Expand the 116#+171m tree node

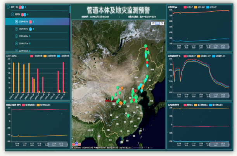pos(16,43)
